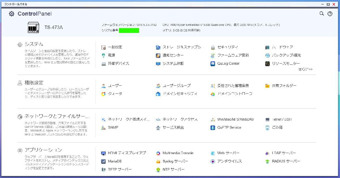Click the CPU AMD Ryzen Embedded info text

coord(221,25)
